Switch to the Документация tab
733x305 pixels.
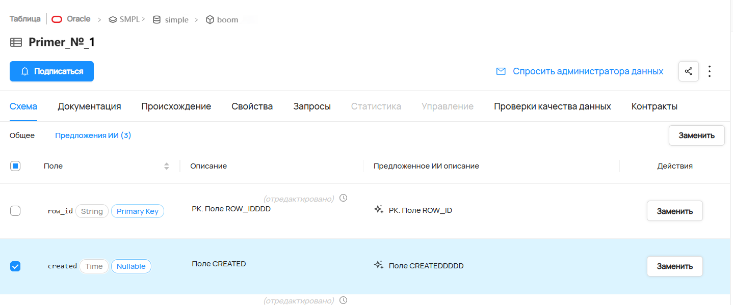point(89,106)
